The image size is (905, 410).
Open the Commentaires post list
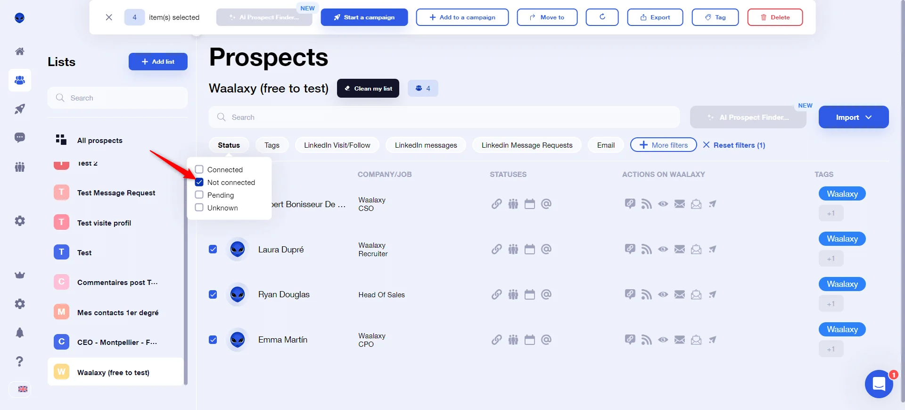(x=115, y=282)
